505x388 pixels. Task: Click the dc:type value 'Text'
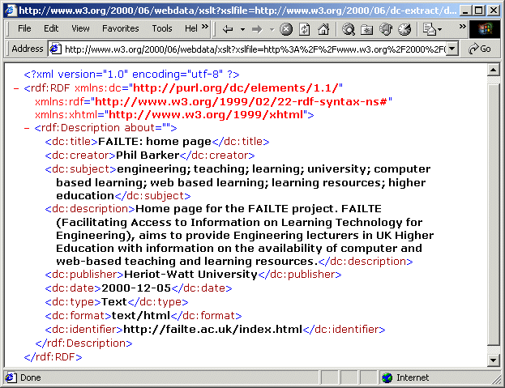[114, 302]
